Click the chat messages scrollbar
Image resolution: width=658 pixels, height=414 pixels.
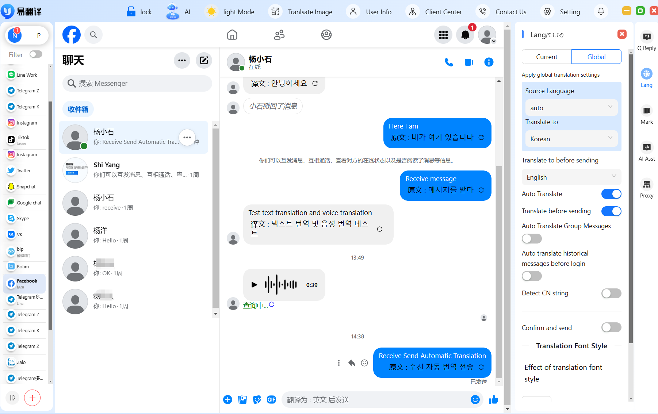(x=499, y=272)
